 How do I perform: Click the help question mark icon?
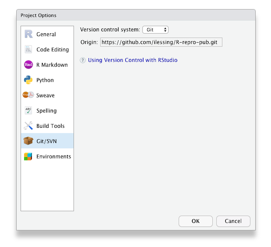tap(82, 60)
